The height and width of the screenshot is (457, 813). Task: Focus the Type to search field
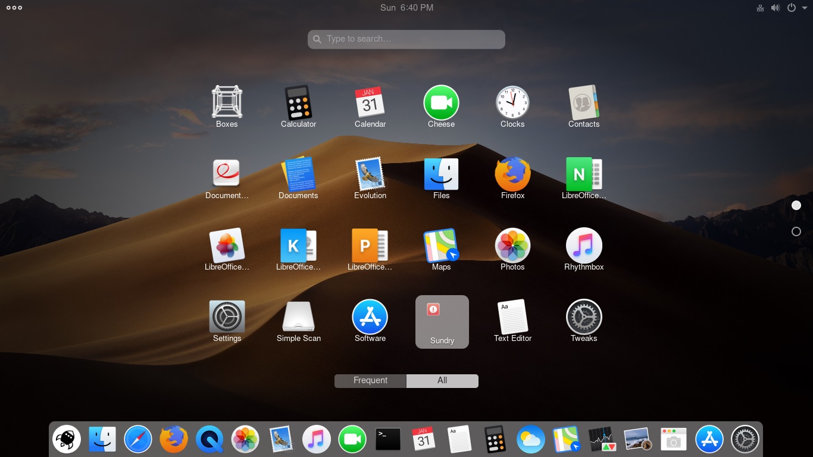coord(406,39)
